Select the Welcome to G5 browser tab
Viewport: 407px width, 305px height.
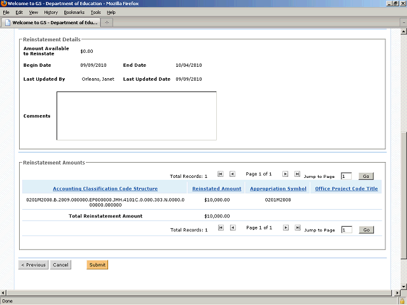click(51, 23)
